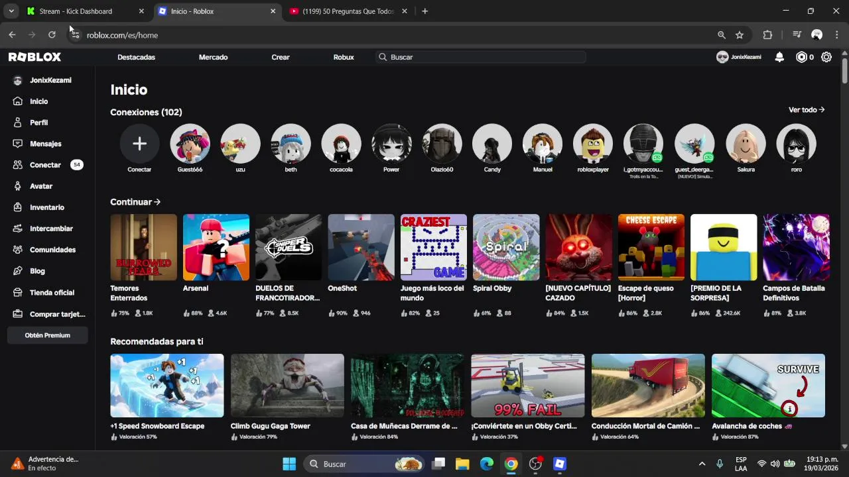The height and width of the screenshot is (477, 849).
Task: Open Perfil from the sidebar
Action: [x=38, y=123]
